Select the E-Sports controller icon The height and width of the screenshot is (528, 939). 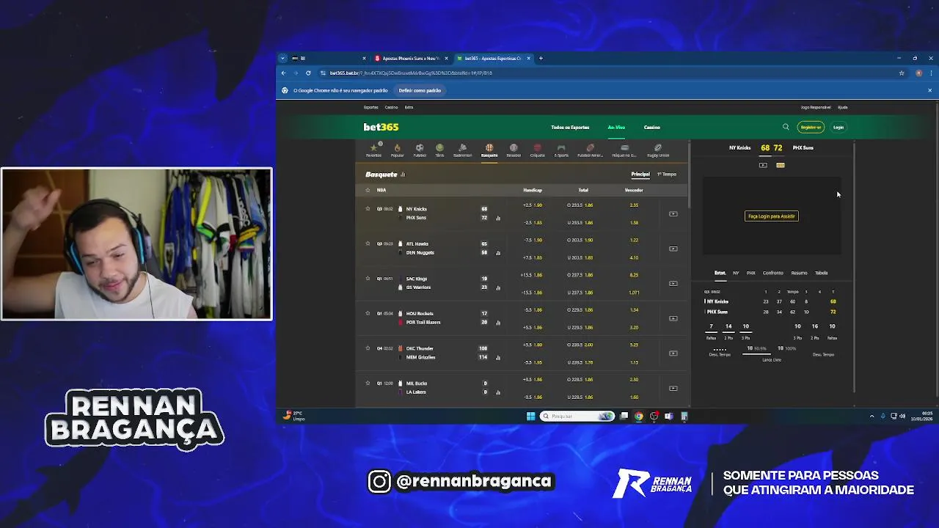point(561,149)
